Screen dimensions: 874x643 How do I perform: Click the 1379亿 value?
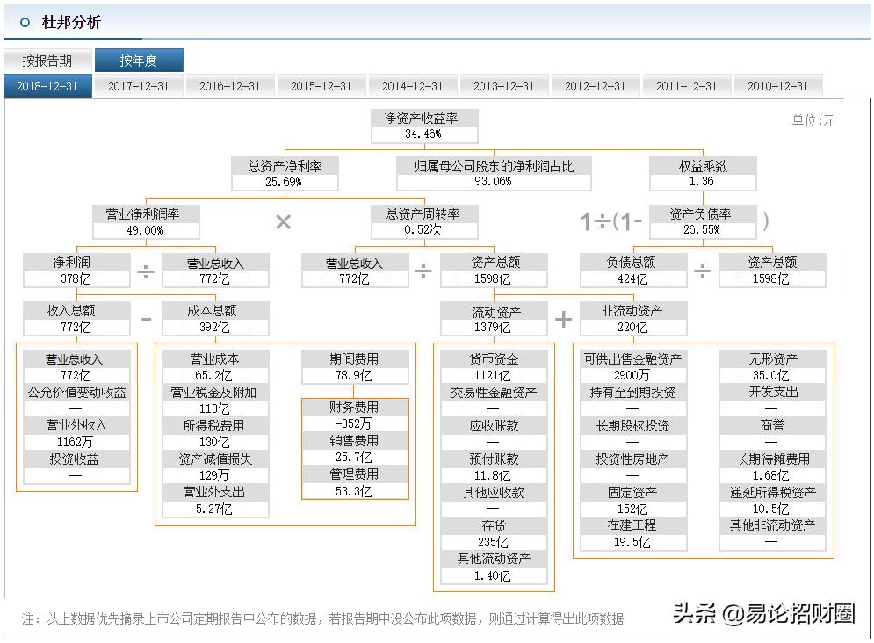492,327
